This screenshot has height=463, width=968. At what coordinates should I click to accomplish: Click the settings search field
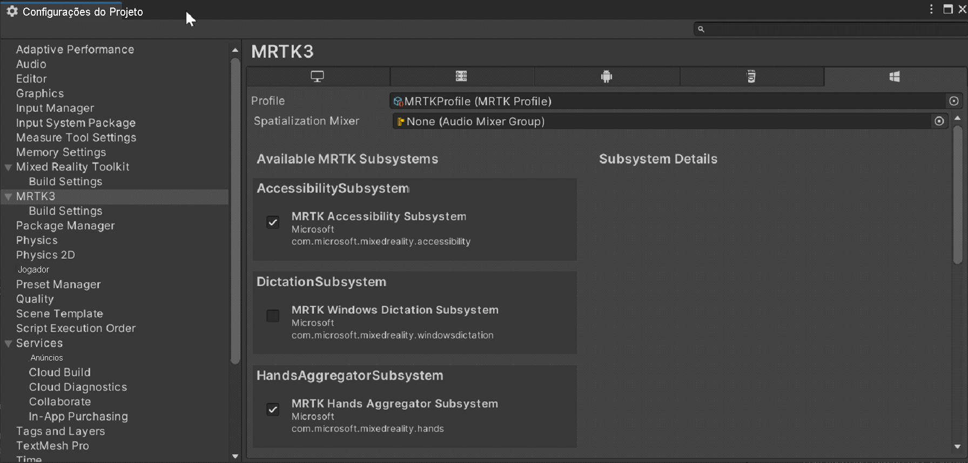(831, 29)
